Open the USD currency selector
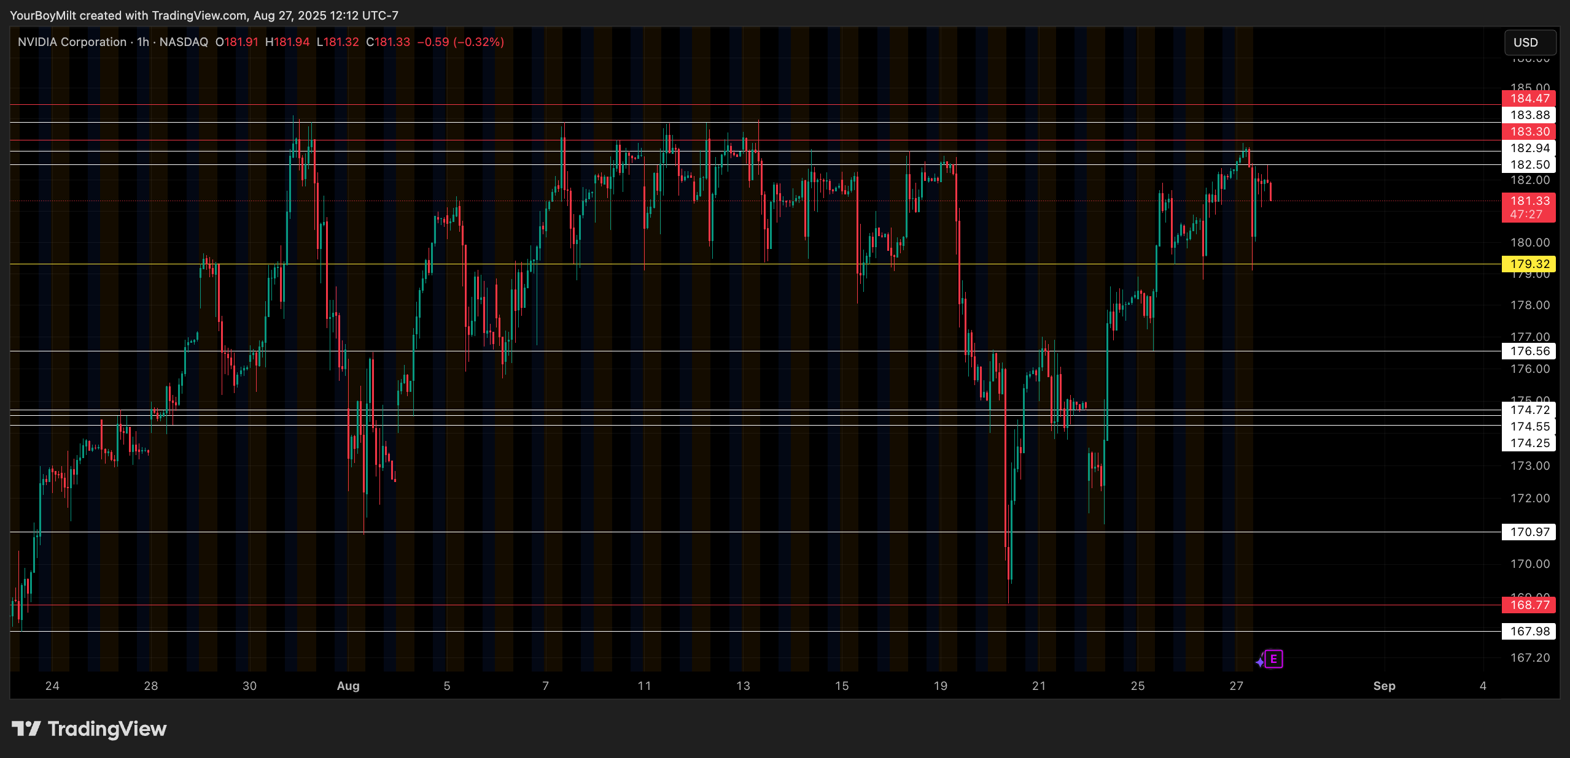 point(1530,42)
